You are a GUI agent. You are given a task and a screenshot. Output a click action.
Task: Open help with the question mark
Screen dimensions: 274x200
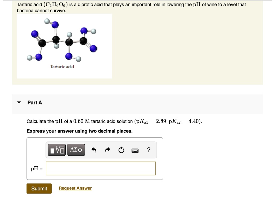[x=149, y=150]
